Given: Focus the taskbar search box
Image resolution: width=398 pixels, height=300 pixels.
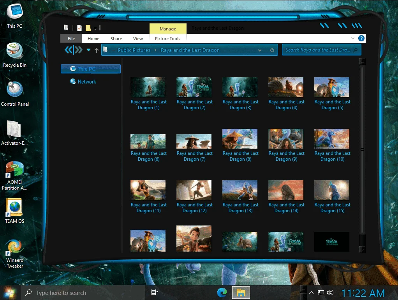Looking at the screenshot, I should pos(83,293).
